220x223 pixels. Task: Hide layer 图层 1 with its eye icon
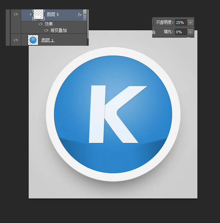point(16,40)
